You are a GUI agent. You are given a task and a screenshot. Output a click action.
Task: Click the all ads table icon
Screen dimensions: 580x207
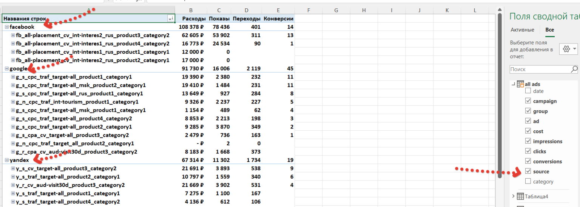point(520,84)
